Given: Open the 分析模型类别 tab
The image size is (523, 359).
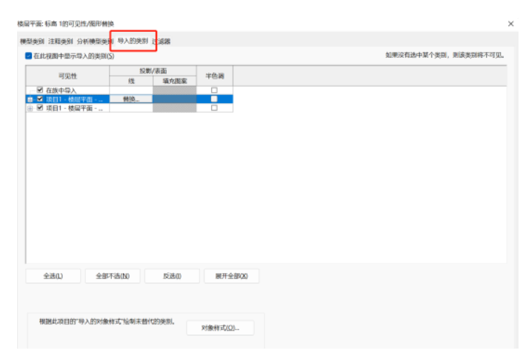Looking at the screenshot, I should [x=95, y=42].
